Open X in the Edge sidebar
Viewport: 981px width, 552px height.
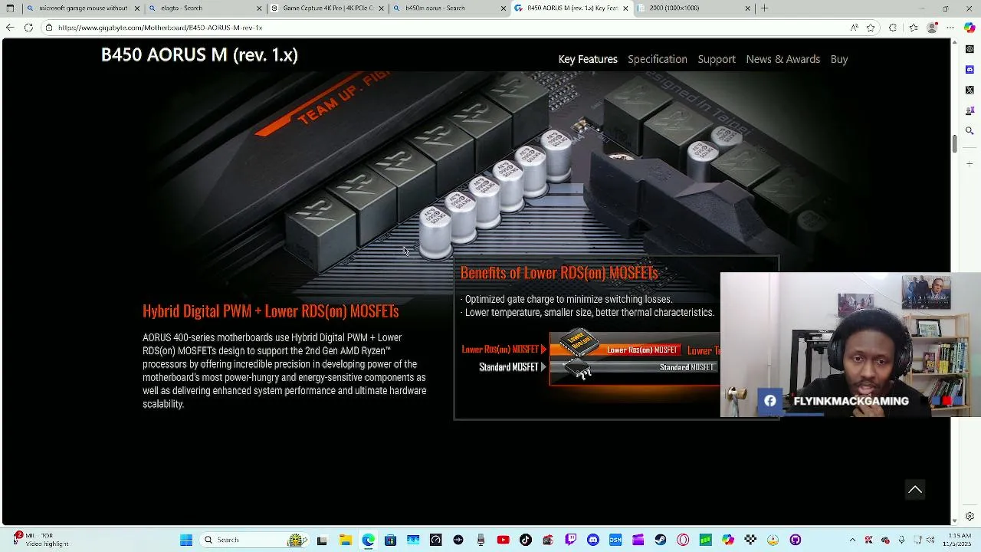point(970,90)
